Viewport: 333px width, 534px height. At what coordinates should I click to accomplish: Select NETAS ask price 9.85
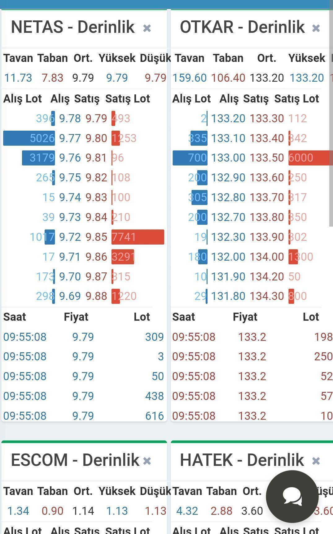[96, 237]
